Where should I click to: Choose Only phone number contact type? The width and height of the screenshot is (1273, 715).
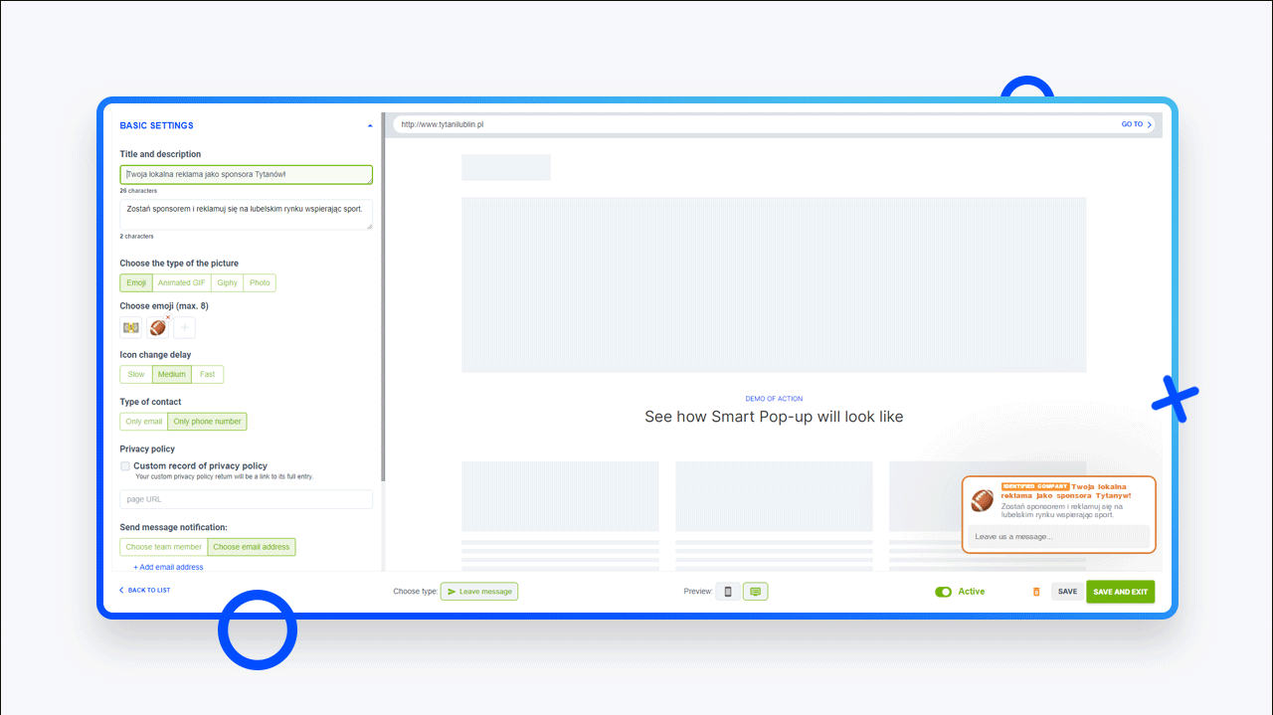pyautogui.click(x=207, y=422)
